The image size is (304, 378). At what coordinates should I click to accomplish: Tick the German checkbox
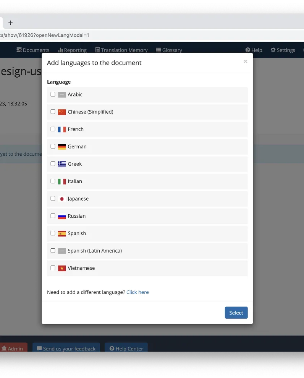[53, 146]
